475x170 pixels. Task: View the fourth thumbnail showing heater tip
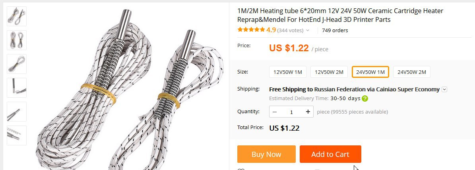click(17, 88)
